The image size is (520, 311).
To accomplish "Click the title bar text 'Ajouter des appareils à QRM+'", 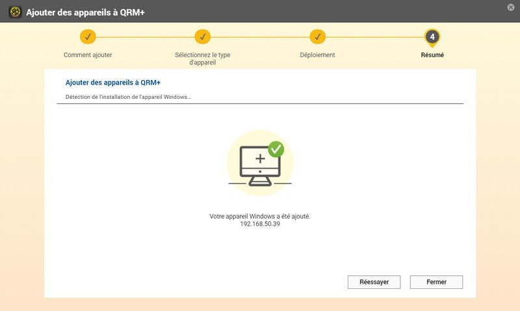I will click(86, 12).
